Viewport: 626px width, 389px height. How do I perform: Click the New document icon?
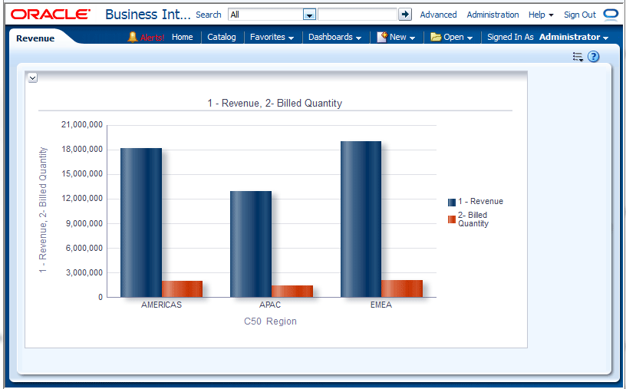tap(382, 37)
